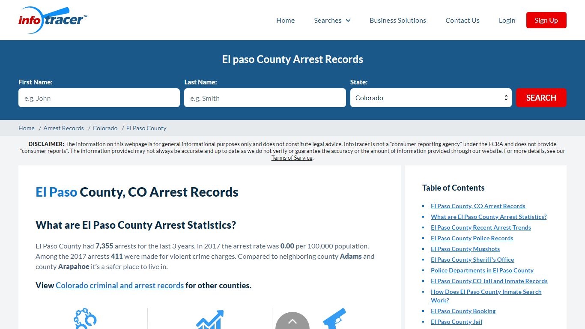Expand the Searches dropdown menu
Viewport: 585px width, 329px height.
pyautogui.click(x=332, y=20)
